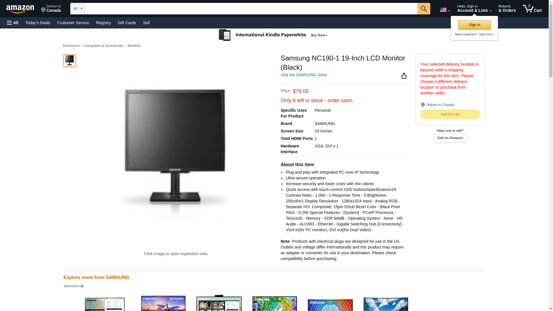553x311 pixels.
Task: Click the US flag language selector
Action: [445, 10]
